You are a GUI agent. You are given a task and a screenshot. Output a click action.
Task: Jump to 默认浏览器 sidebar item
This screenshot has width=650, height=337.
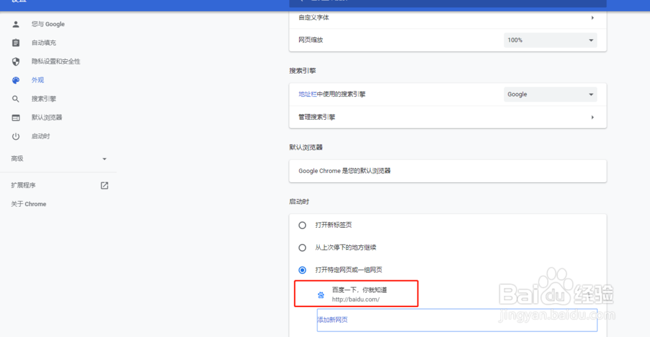[47, 118]
